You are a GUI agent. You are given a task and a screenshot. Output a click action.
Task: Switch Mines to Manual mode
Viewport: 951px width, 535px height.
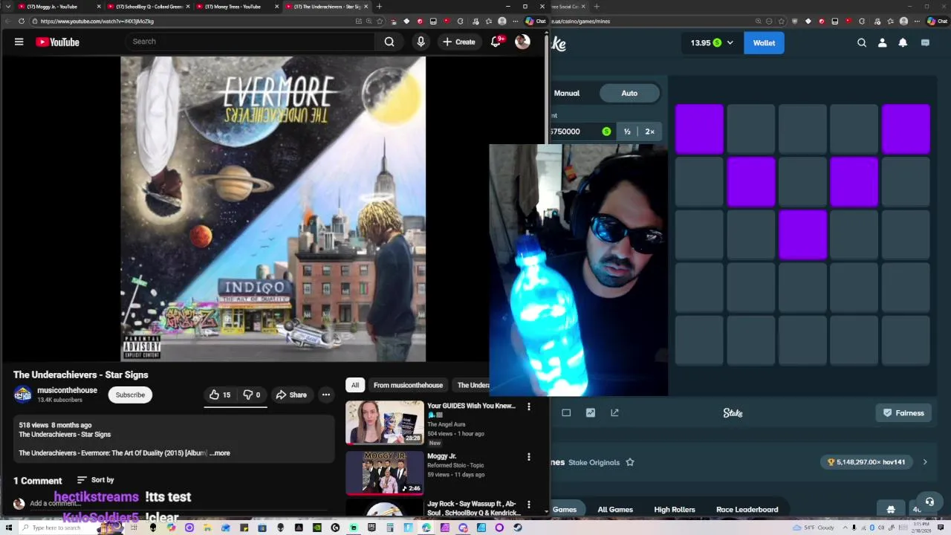pos(566,93)
